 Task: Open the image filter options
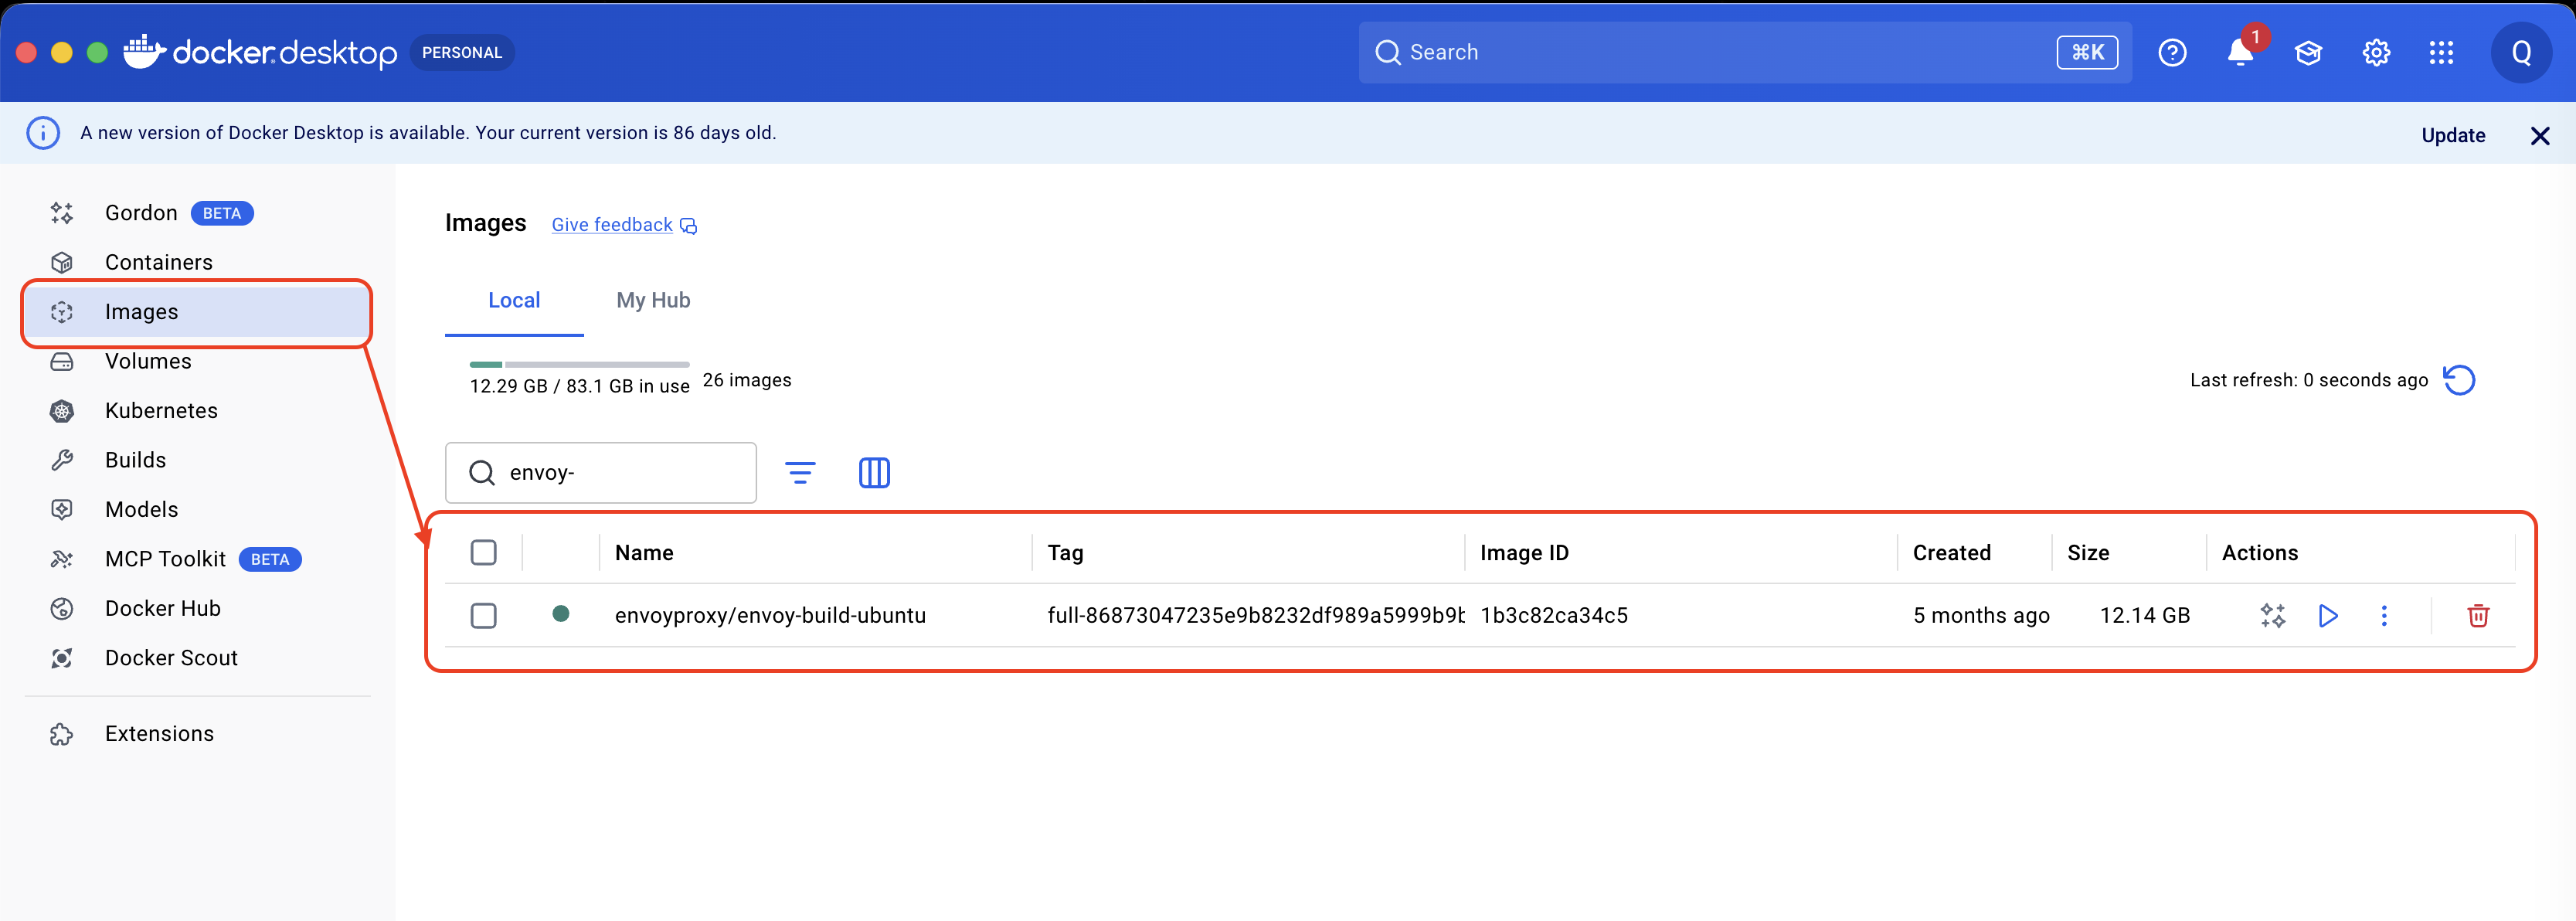(800, 473)
